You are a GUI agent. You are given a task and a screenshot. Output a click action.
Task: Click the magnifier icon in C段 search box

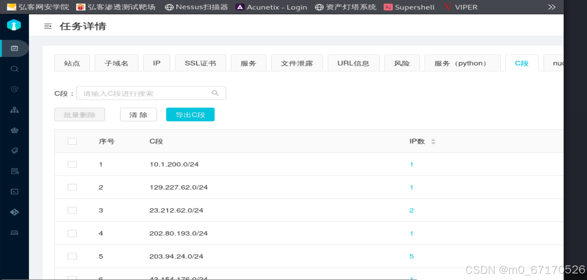pos(215,93)
